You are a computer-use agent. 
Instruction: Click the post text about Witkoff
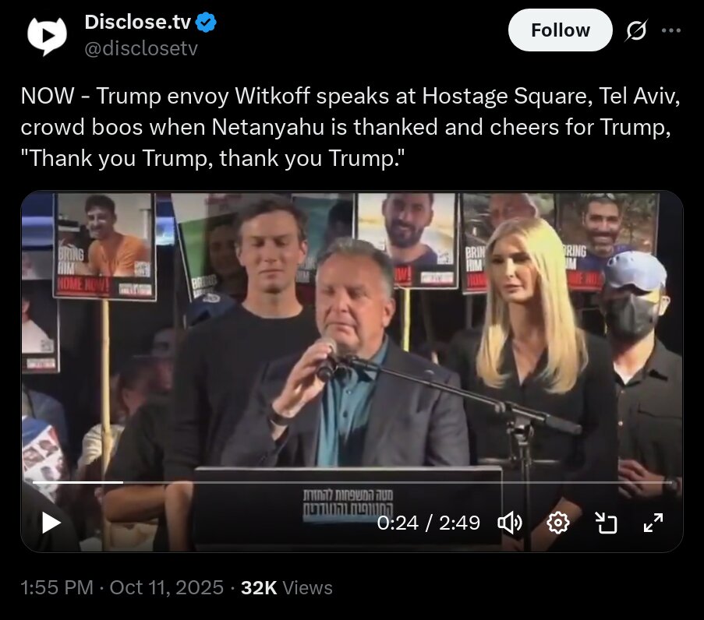point(350,127)
